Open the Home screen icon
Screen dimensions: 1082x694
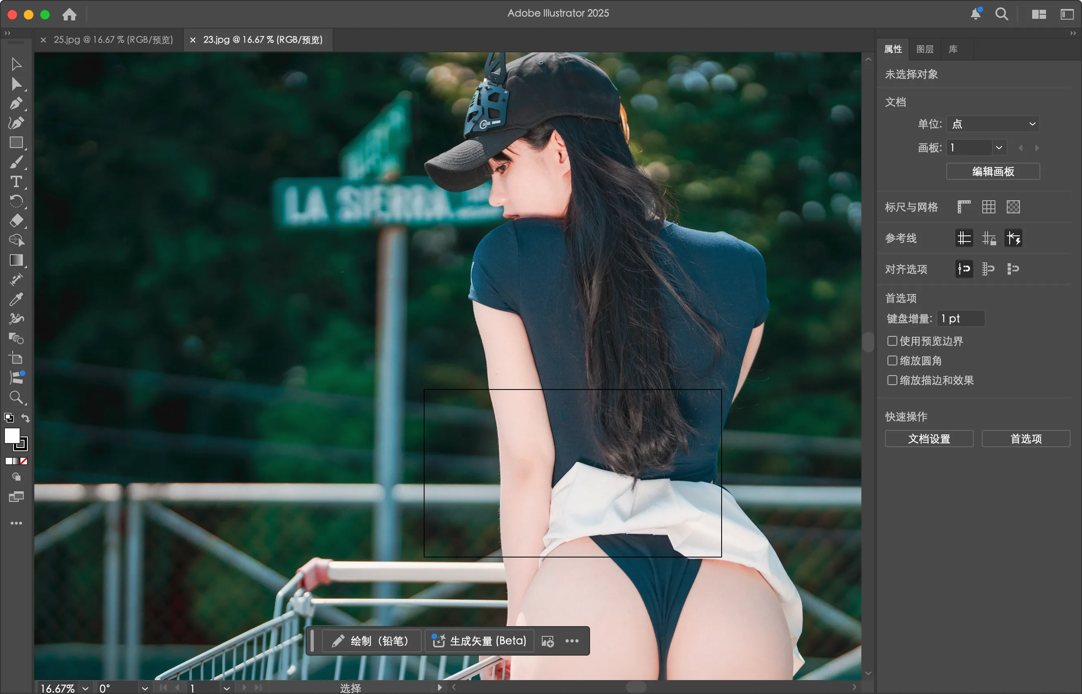click(x=69, y=14)
